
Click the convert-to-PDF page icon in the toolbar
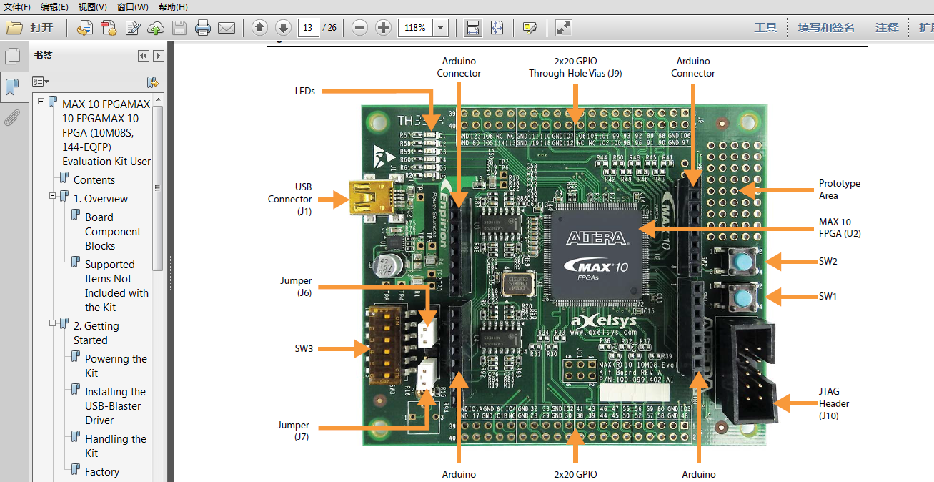[x=84, y=28]
